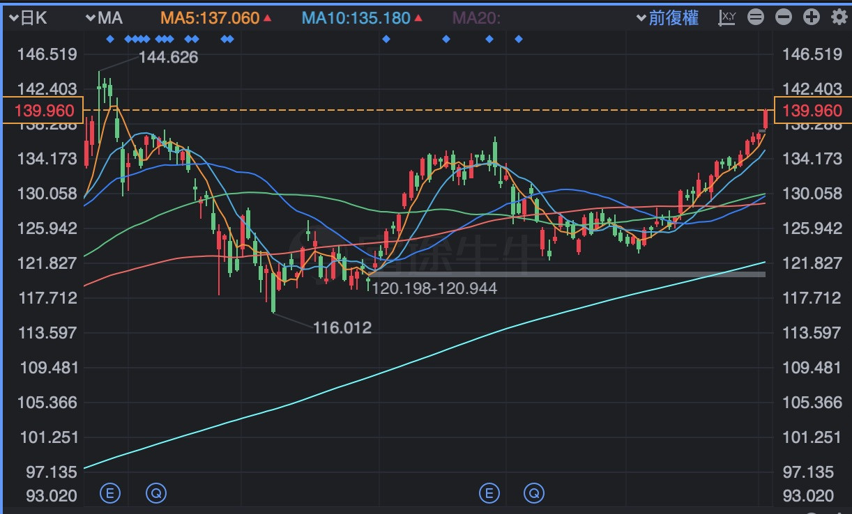Image resolution: width=852 pixels, height=514 pixels.
Task: Click the 144.626 high price label
Action: 168,57
